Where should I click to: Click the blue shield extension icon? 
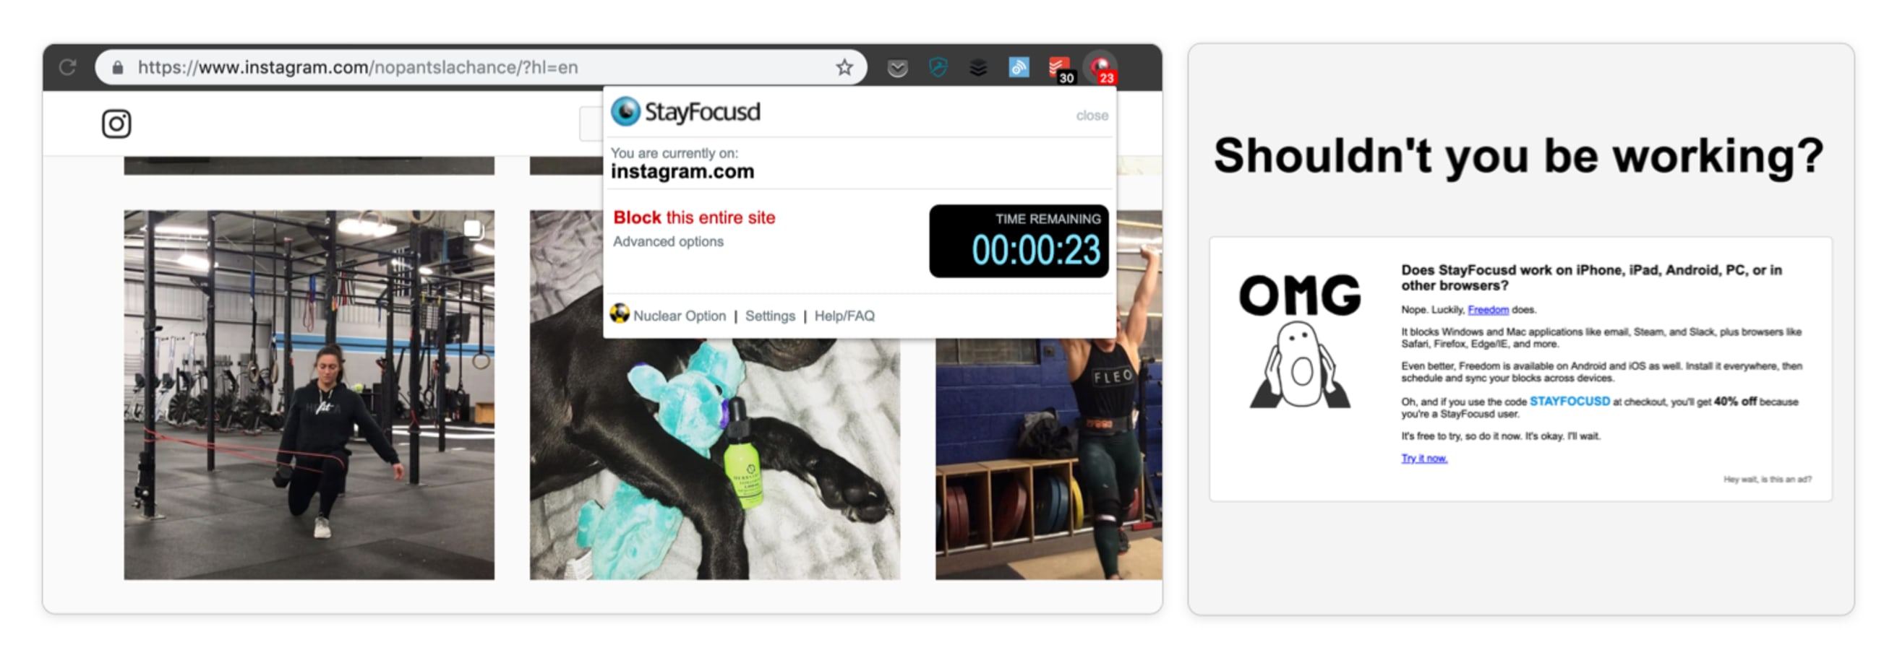coord(938,68)
